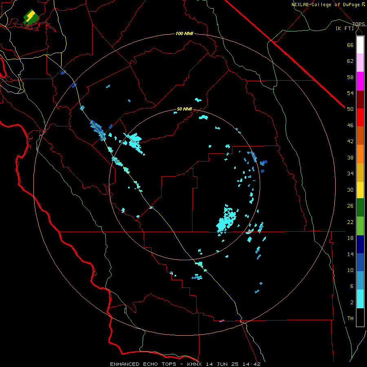
Task: Click the "14 JUN 25 14:42" timestamp
Action: 234,364
